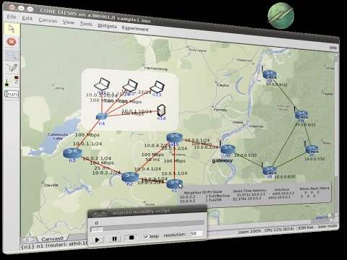The height and width of the screenshot is (260, 347).
Task: Open the View menu
Action: pyautogui.click(x=69, y=22)
